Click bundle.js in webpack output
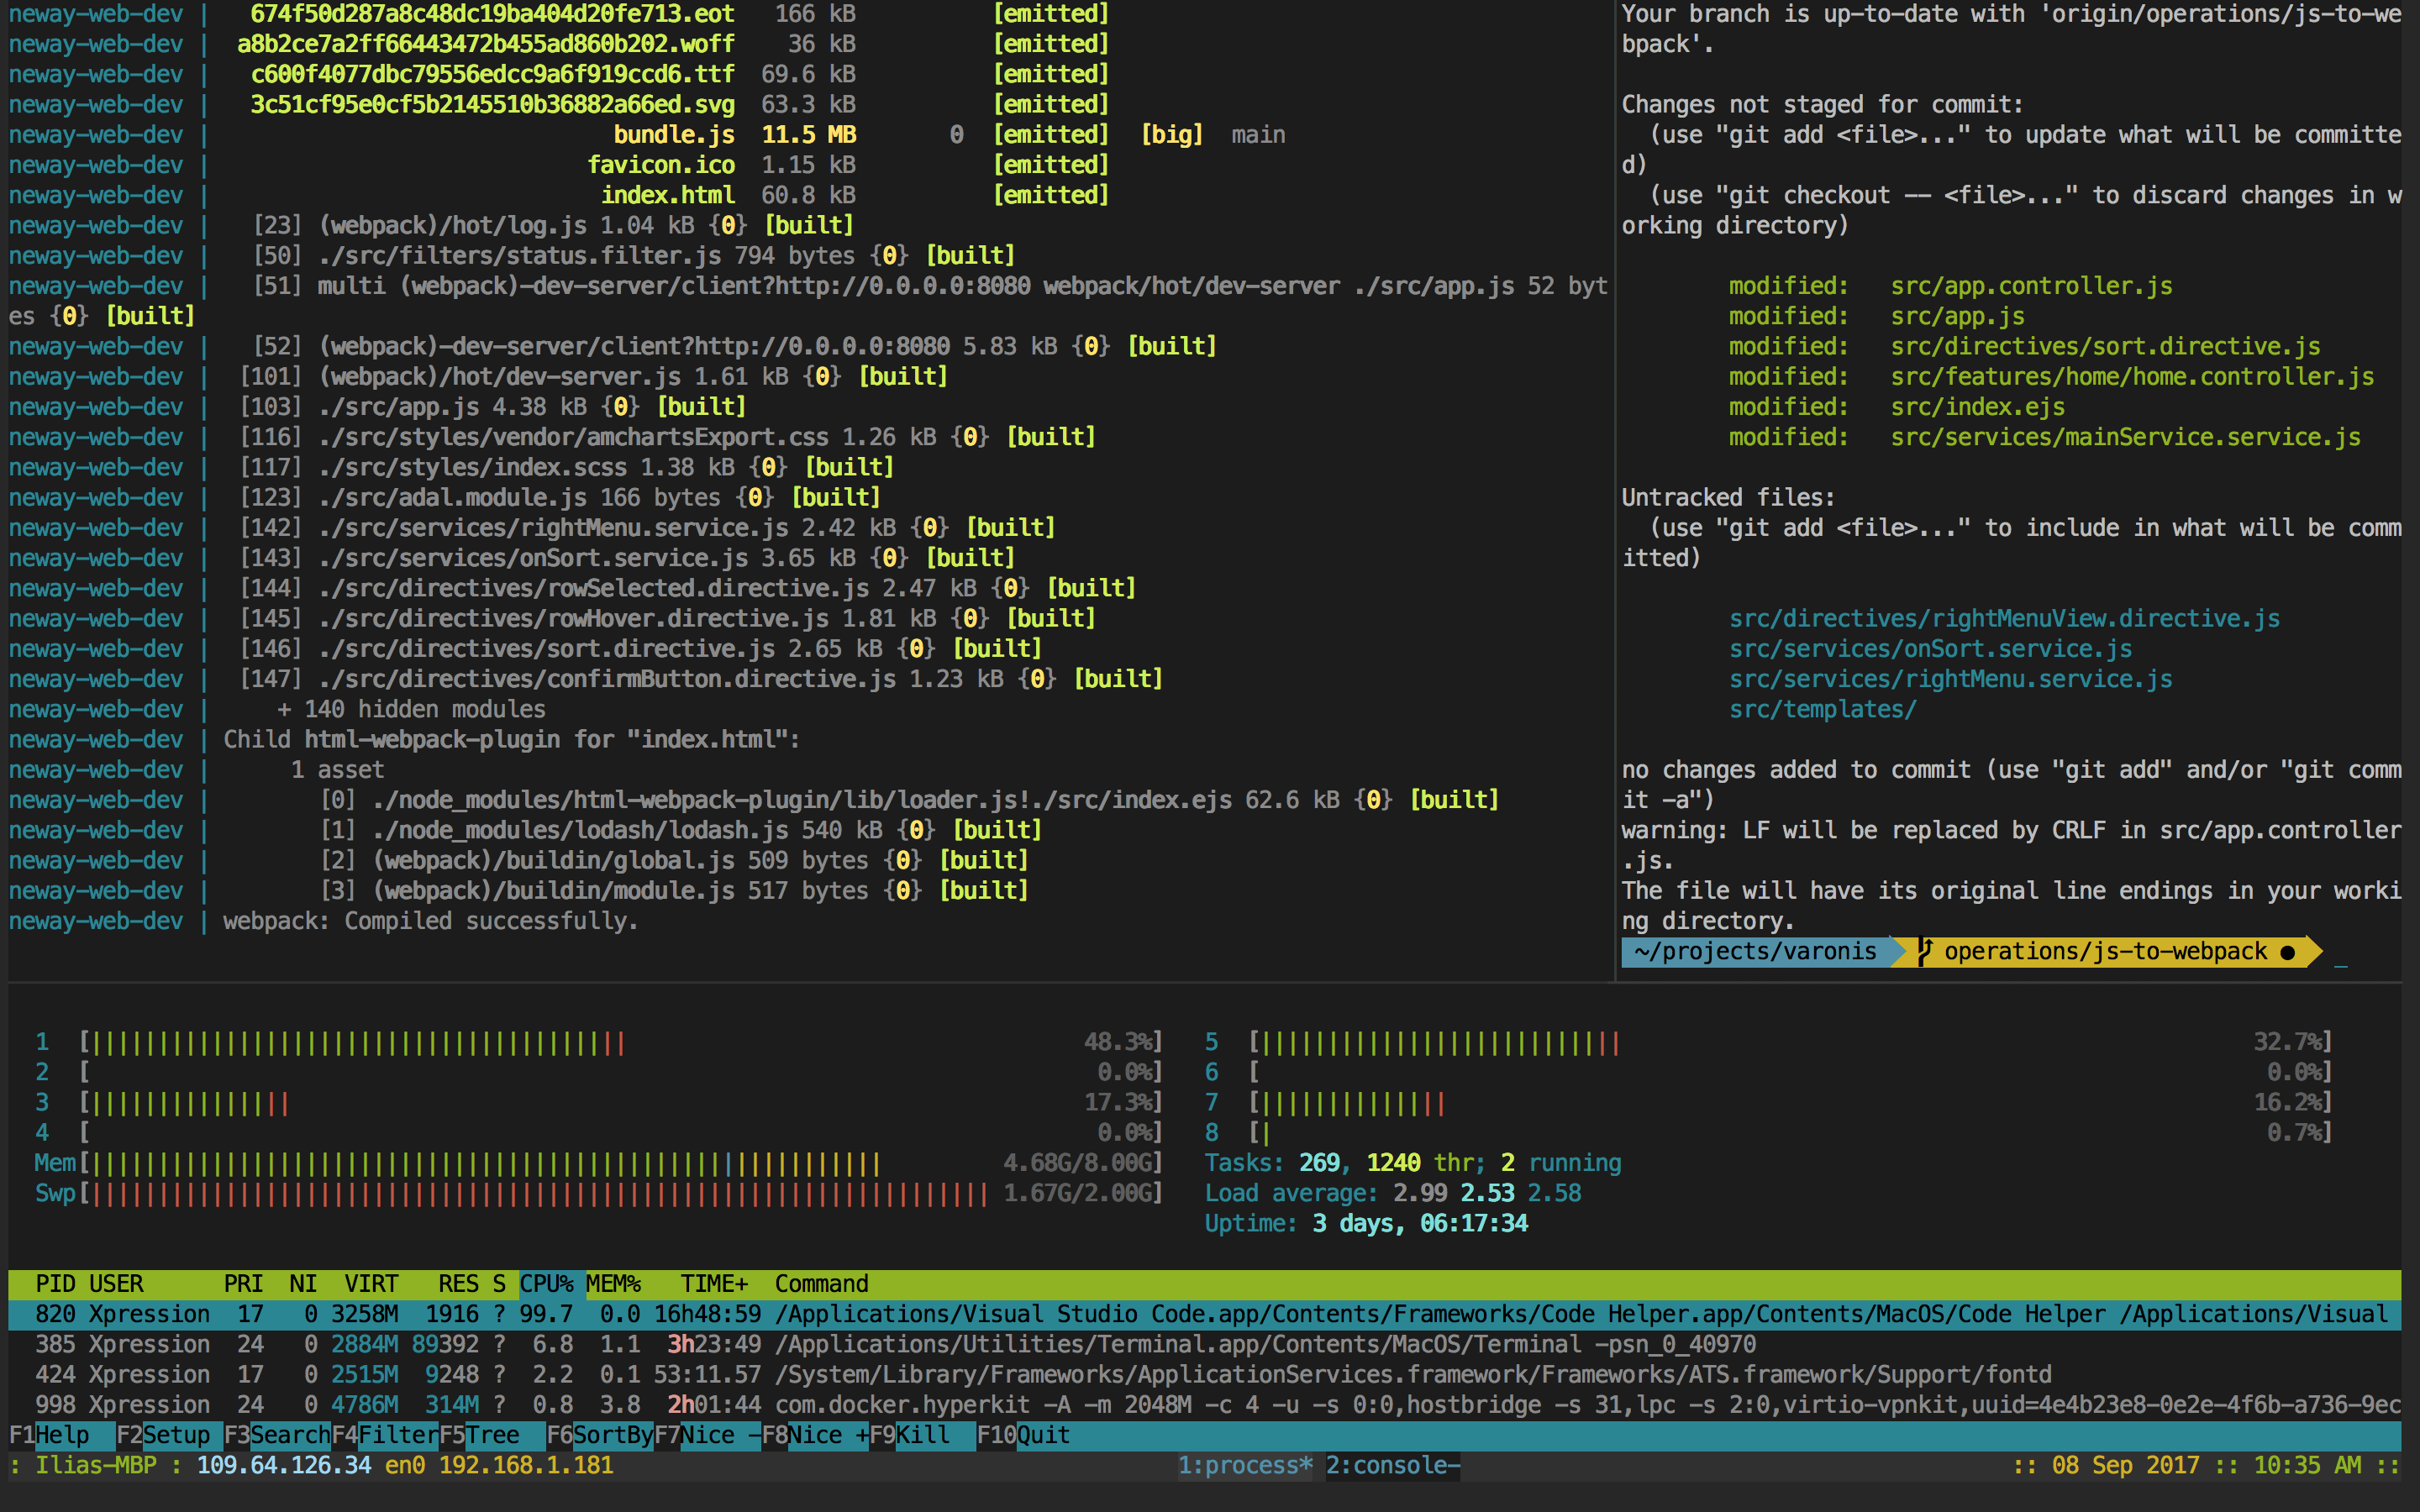 (674, 134)
